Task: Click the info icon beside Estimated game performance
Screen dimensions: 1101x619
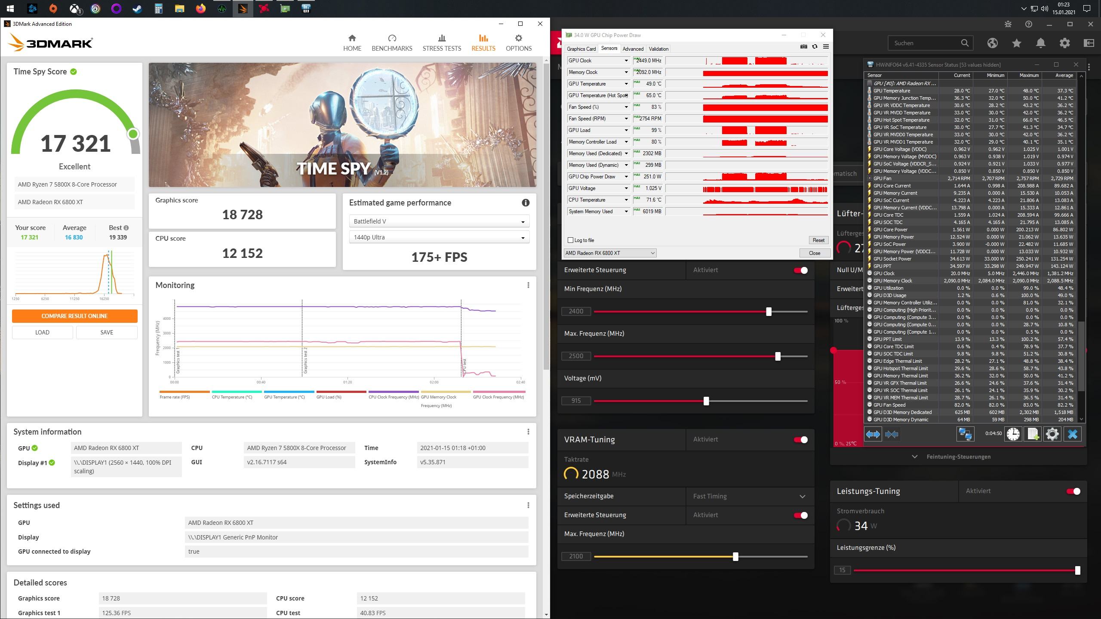Action: tap(526, 202)
